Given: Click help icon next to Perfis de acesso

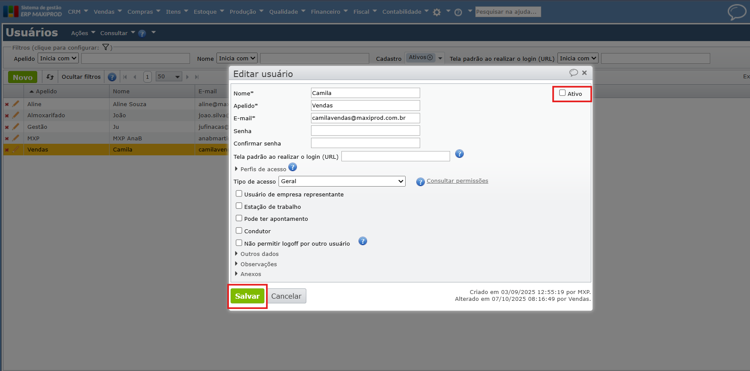Looking at the screenshot, I should point(293,167).
